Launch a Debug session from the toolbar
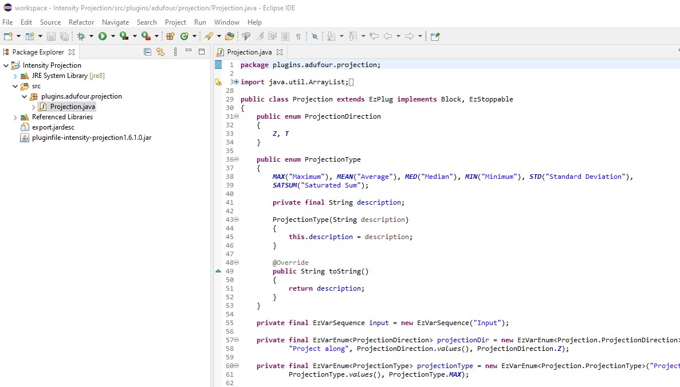Viewport: 680px width, 387px height. pyautogui.click(x=81, y=36)
